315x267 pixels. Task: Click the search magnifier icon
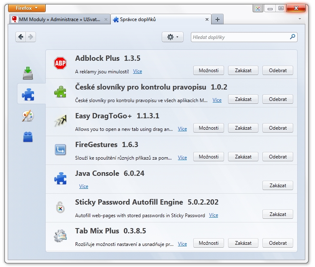tap(292, 36)
